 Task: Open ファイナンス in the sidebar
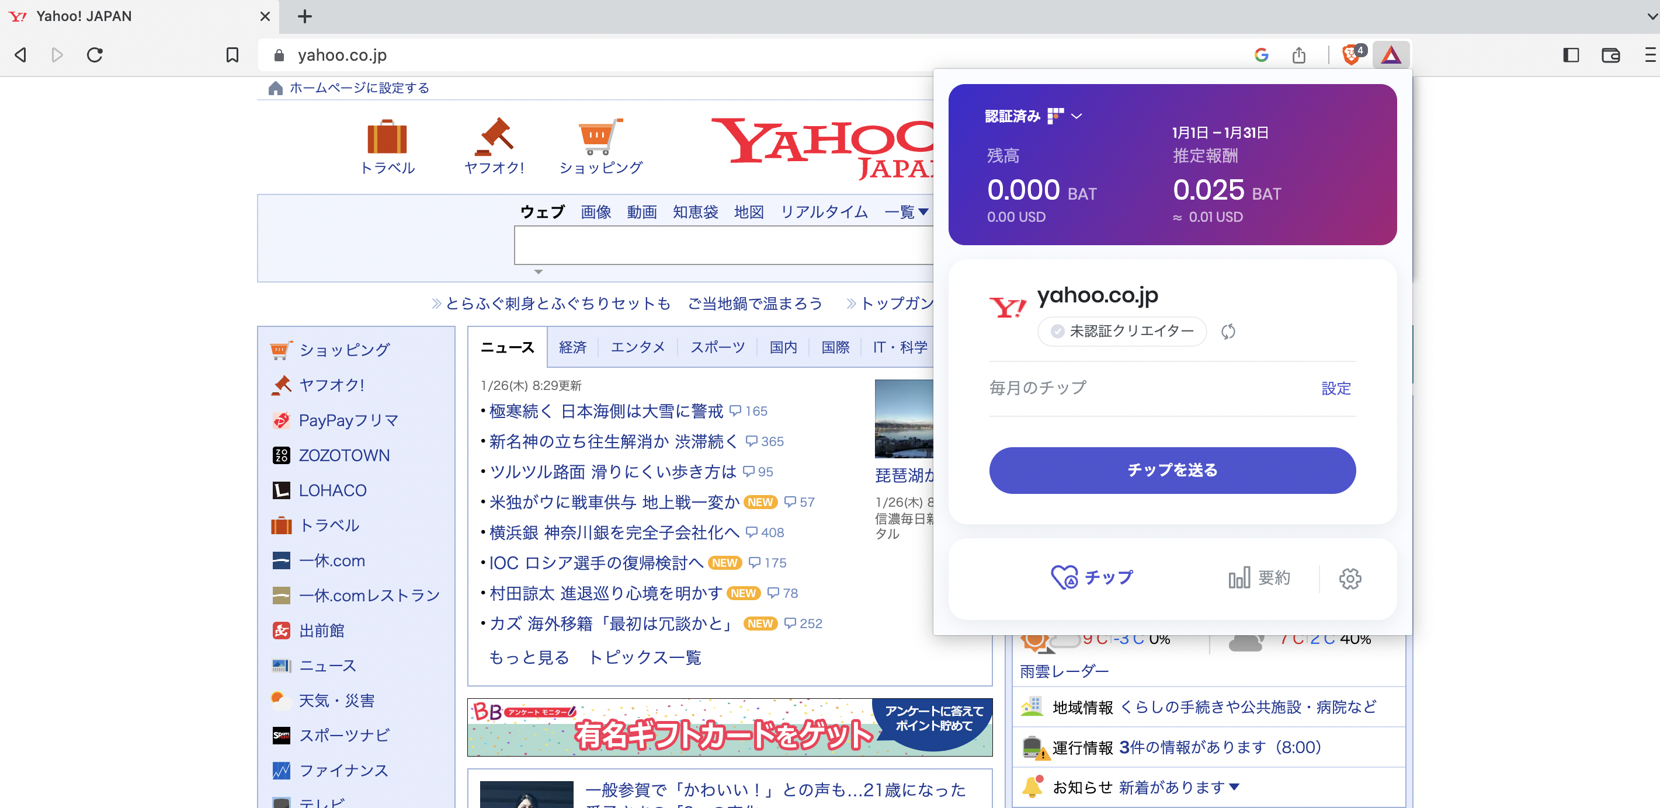click(343, 770)
